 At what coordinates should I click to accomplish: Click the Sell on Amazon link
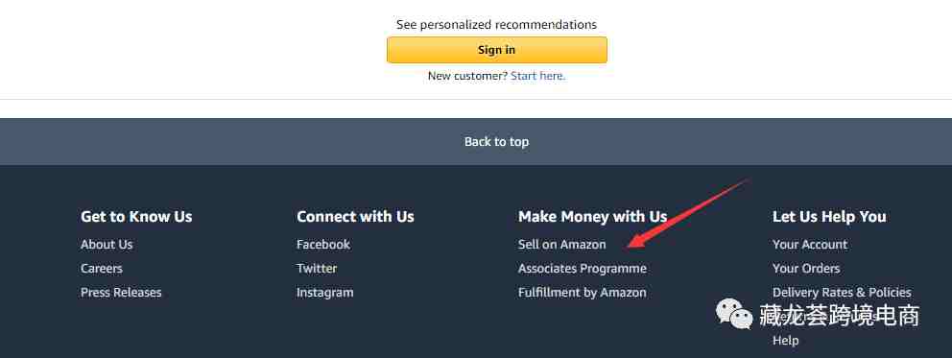561,245
